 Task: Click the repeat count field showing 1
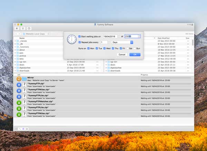click(104, 42)
